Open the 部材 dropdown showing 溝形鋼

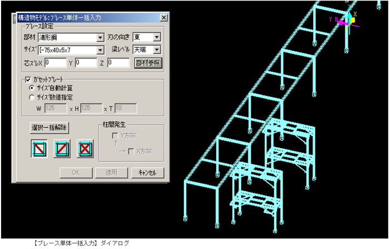71,37
